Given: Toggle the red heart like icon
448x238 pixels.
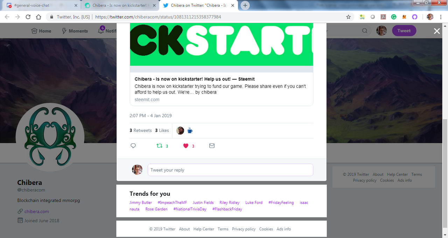Looking at the screenshot, I should (x=186, y=146).
